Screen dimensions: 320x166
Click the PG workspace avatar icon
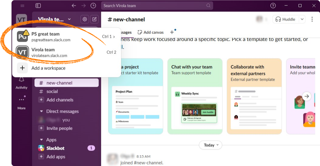pyautogui.click(x=22, y=37)
